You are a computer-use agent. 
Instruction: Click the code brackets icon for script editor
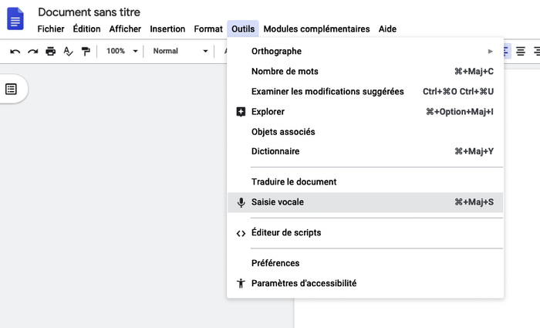241,234
